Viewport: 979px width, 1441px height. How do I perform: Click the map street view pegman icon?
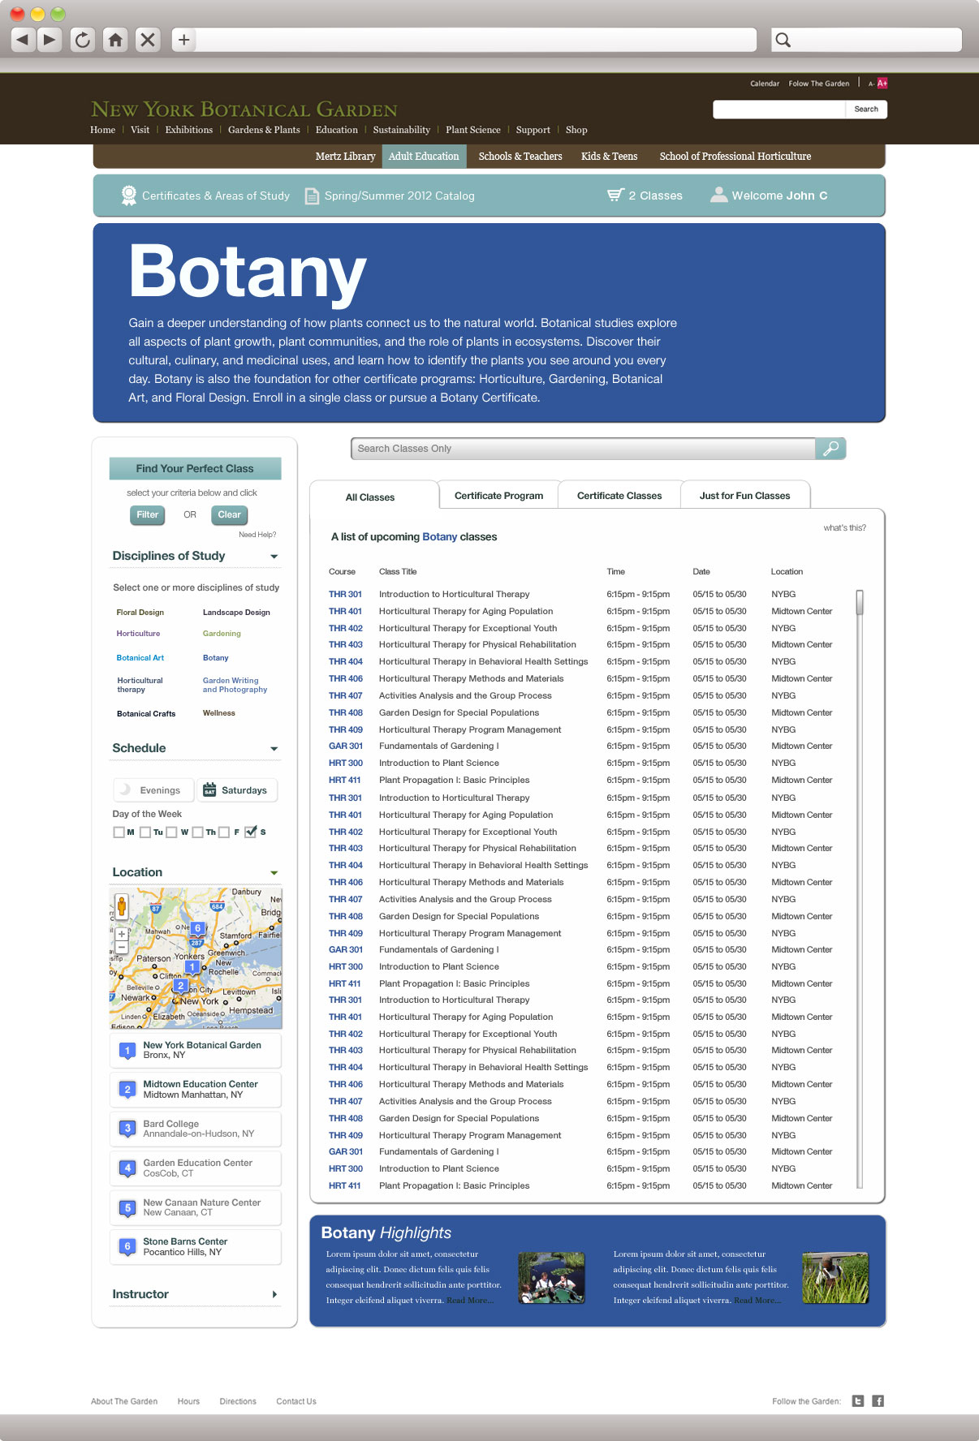[x=121, y=905]
